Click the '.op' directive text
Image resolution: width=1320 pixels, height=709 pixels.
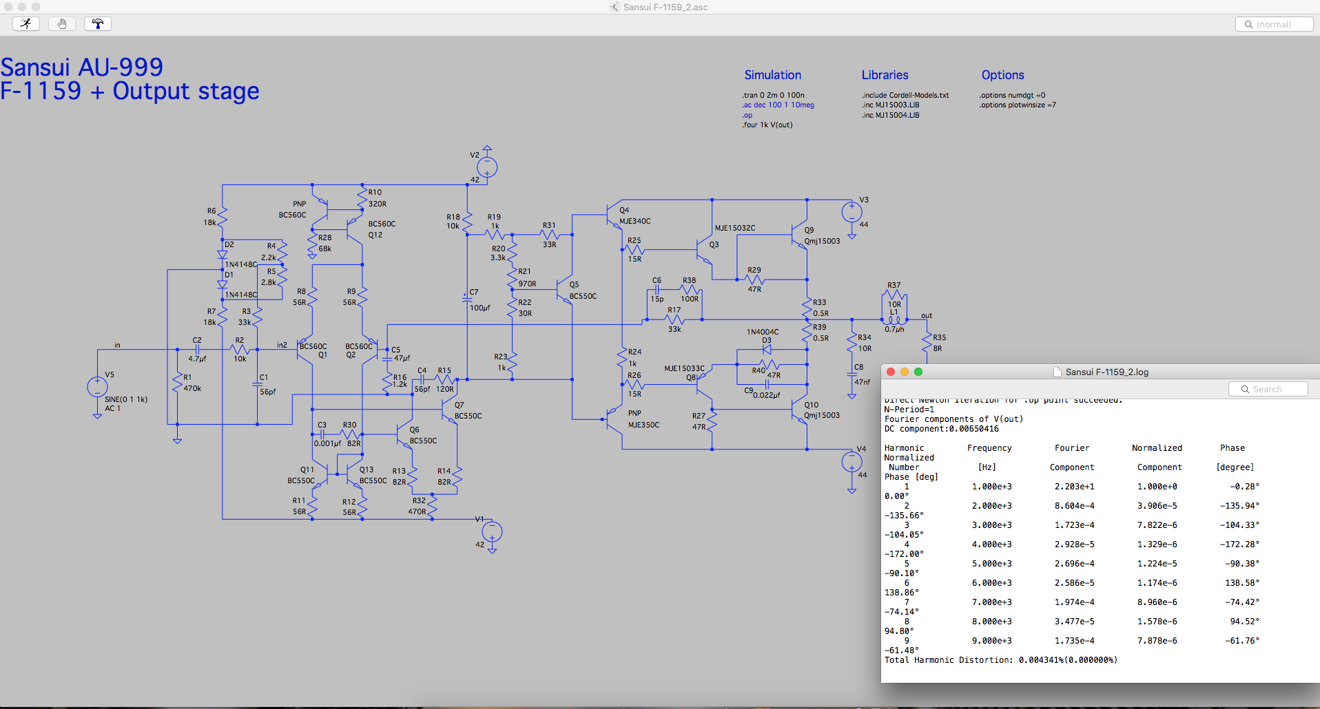(x=747, y=115)
